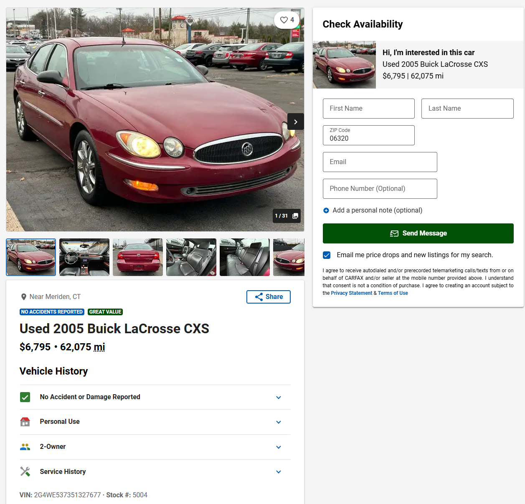Click the No Accidents Reported badge
Image resolution: width=525 pixels, height=504 pixels.
pyautogui.click(x=52, y=312)
